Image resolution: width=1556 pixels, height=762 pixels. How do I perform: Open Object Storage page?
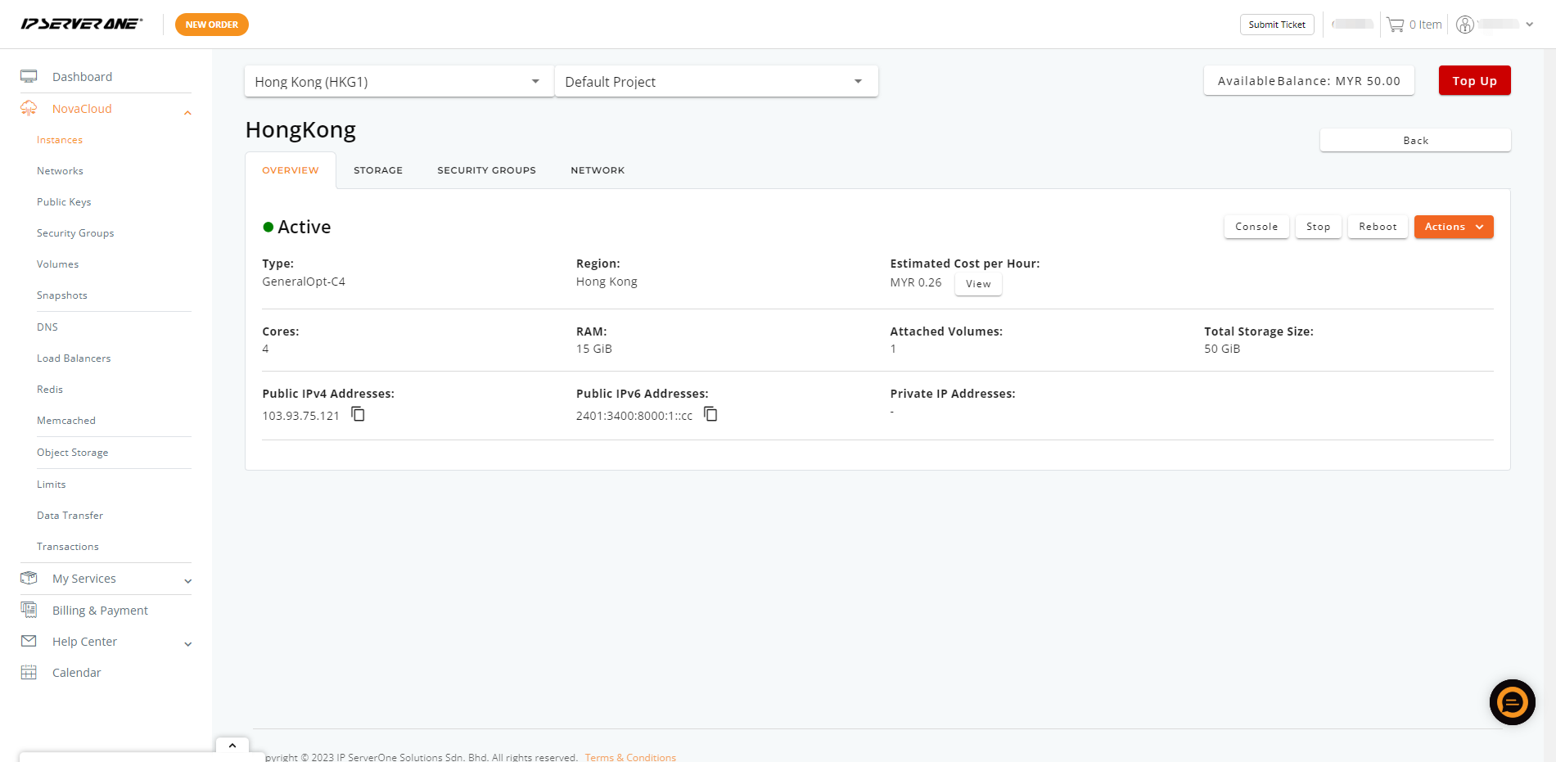pyautogui.click(x=72, y=453)
